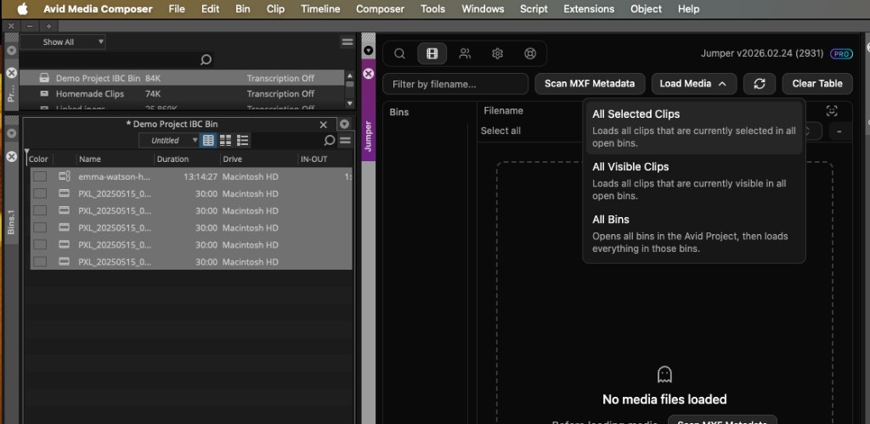Click the Filename column header in Jumper

(x=503, y=111)
